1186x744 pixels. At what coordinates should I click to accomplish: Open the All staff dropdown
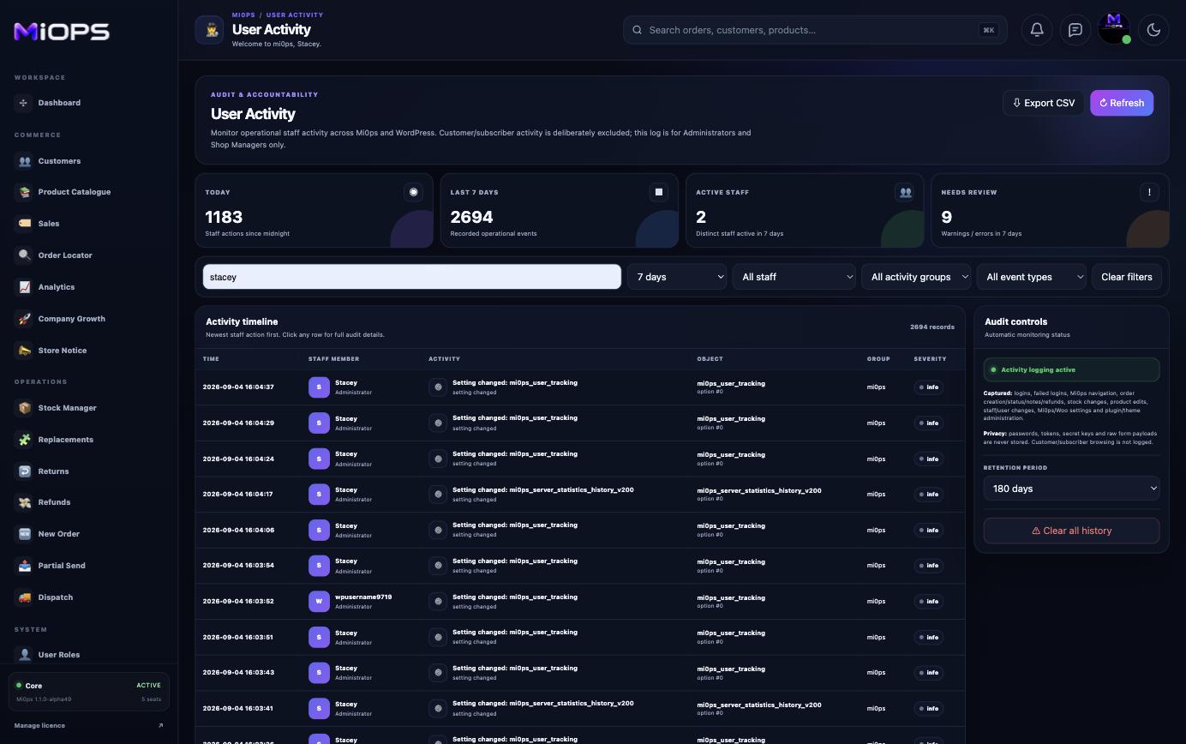794,277
